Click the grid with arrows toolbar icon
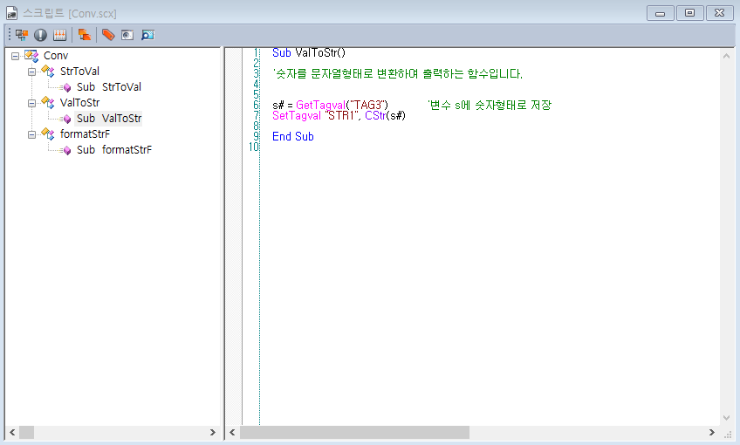 tap(59, 35)
